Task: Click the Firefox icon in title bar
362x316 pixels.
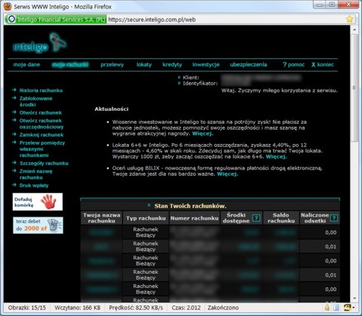Action: click(8, 6)
